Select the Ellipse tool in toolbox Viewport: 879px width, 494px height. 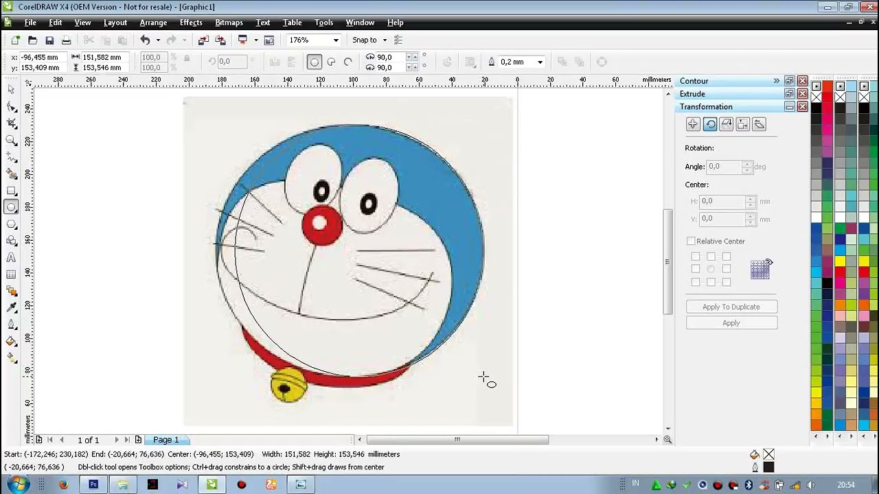(11, 207)
